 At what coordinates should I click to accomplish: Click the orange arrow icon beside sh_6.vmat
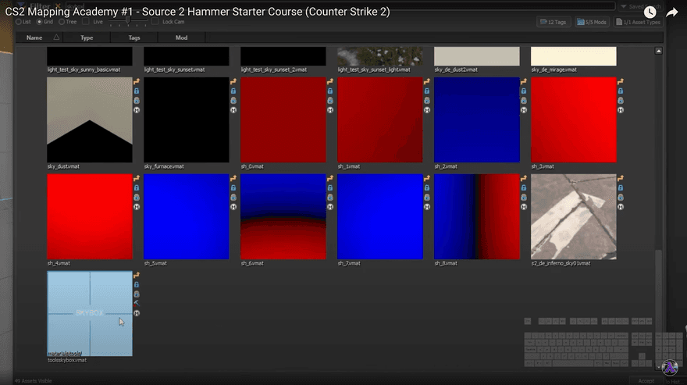[330, 179]
